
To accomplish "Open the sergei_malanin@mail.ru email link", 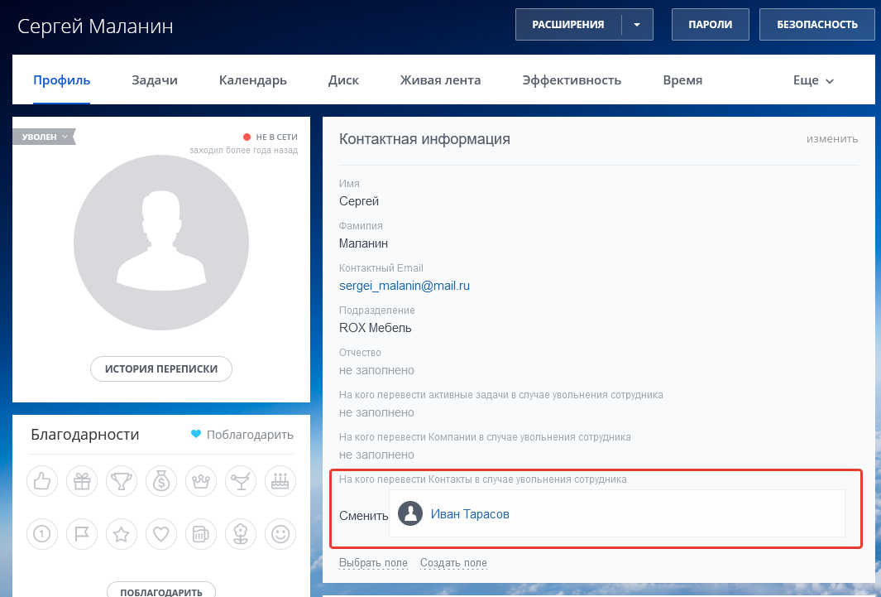I will tap(405, 286).
